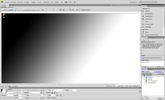Open the Help menu
The image size is (165, 100).
click(x=61, y=2)
